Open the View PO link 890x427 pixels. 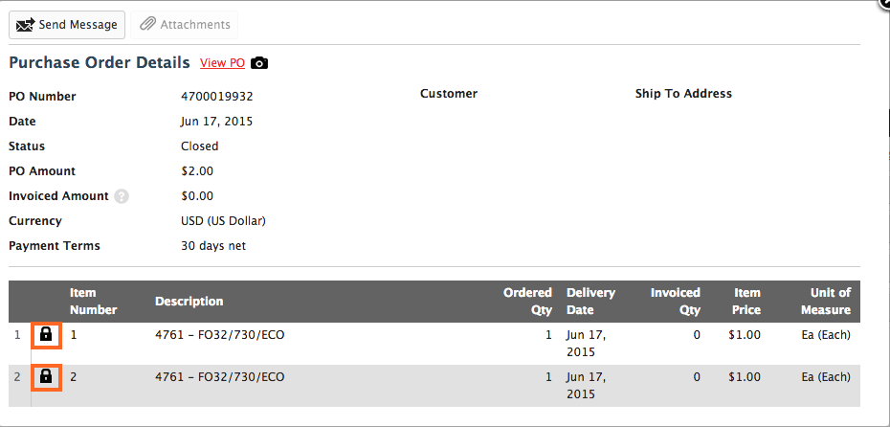pyautogui.click(x=222, y=63)
